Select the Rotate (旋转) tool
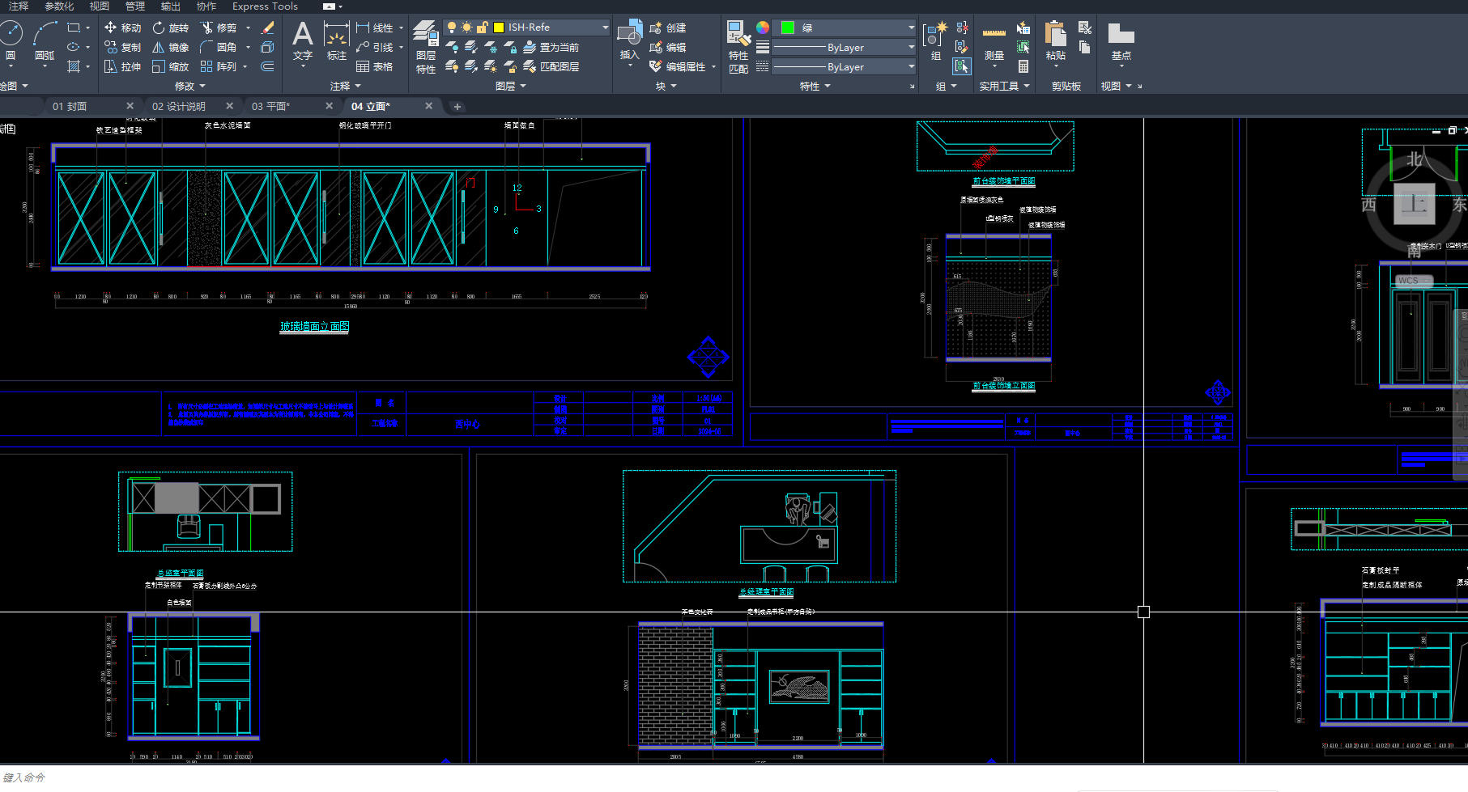The height and width of the screenshot is (792, 1468). tap(171, 28)
